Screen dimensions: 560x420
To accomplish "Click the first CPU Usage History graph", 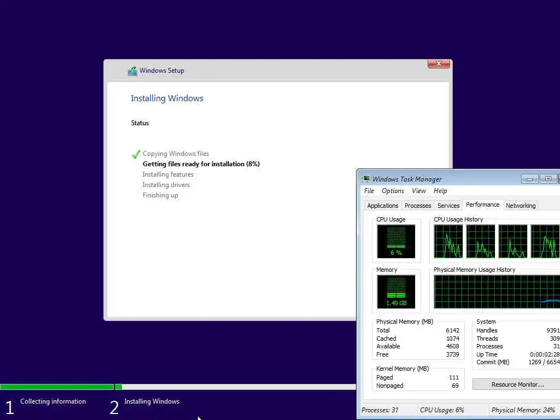I will [x=448, y=241].
